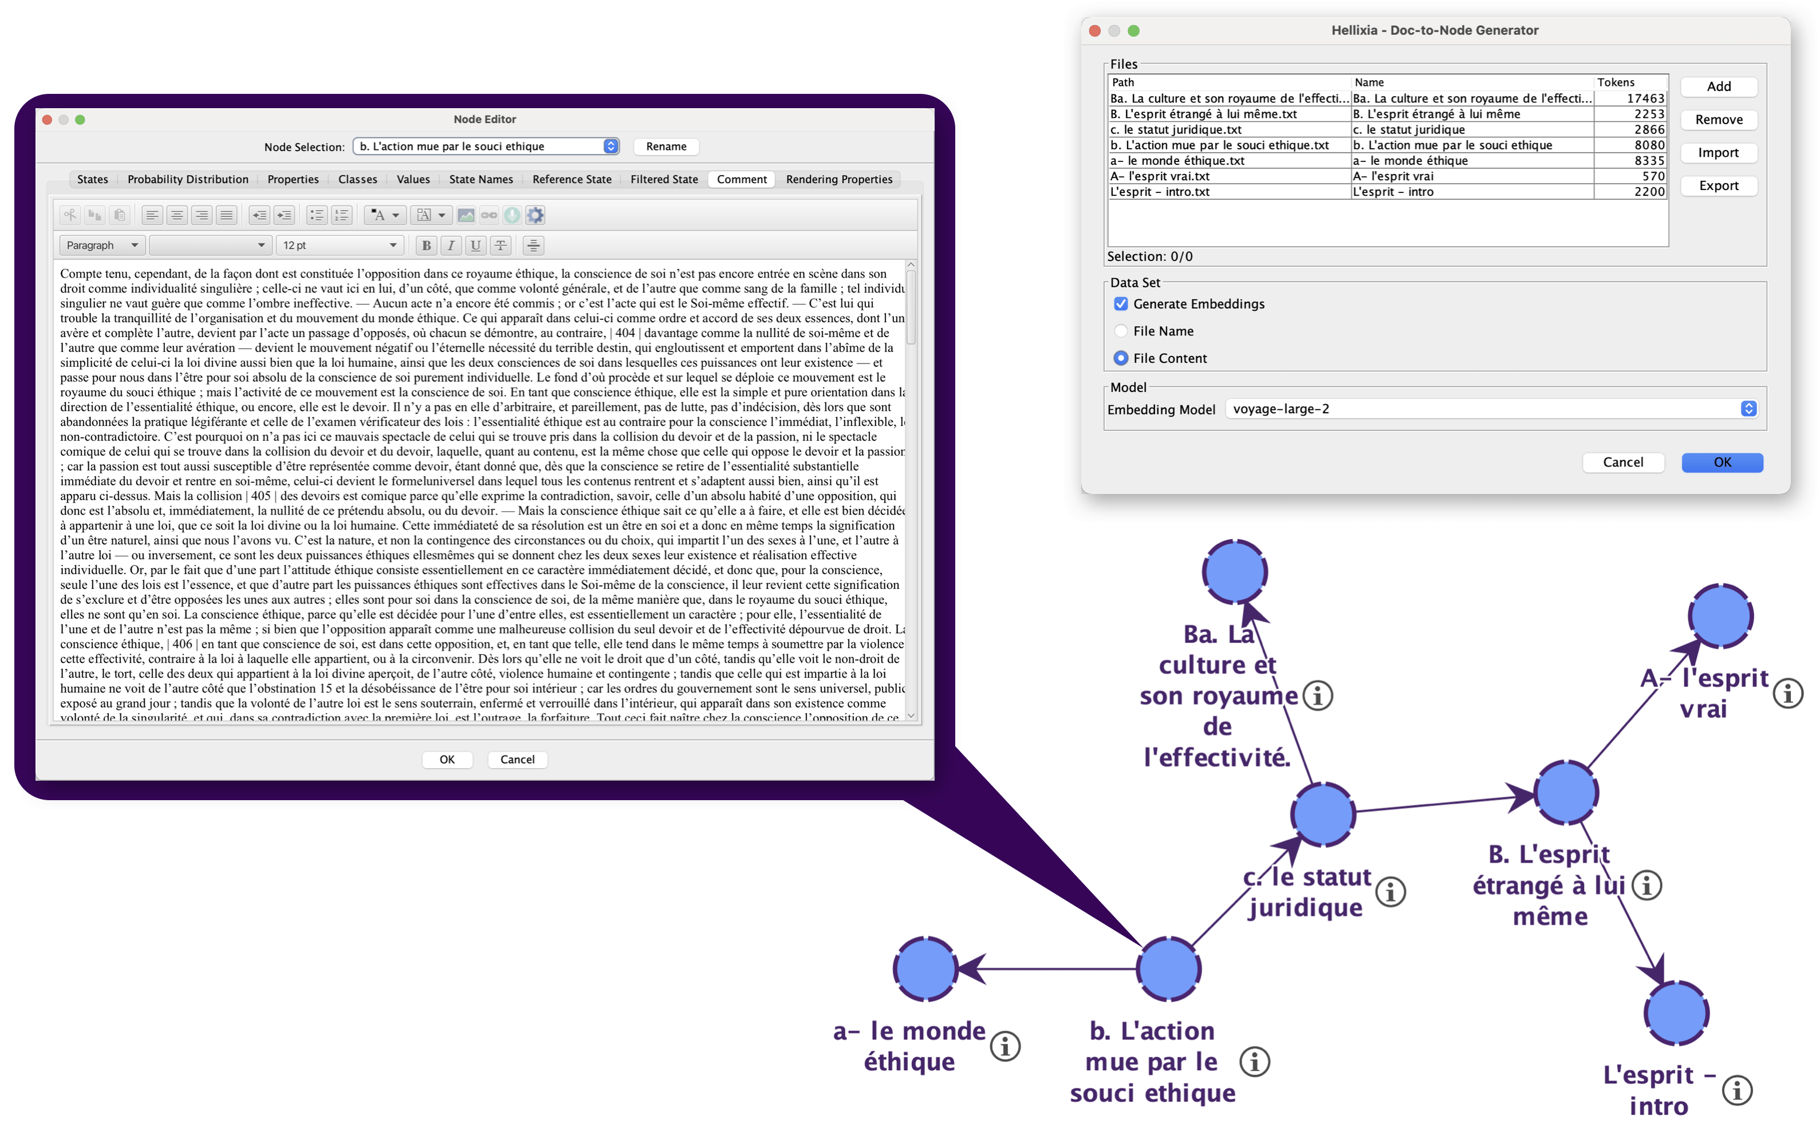Switch to the Probability Distribution tab
The image size is (1820, 1139).
[x=188, y=179]
